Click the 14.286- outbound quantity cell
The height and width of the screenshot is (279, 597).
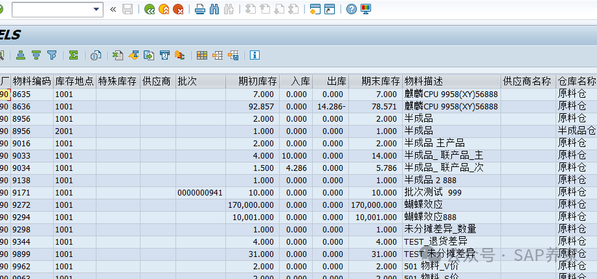tap(330, 107)
